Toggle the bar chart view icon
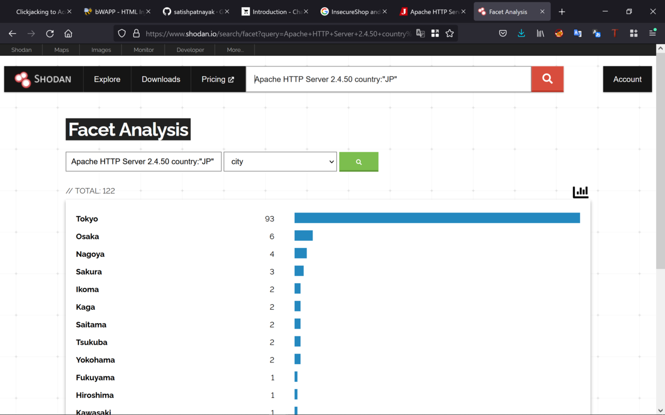 pos(581,192)
